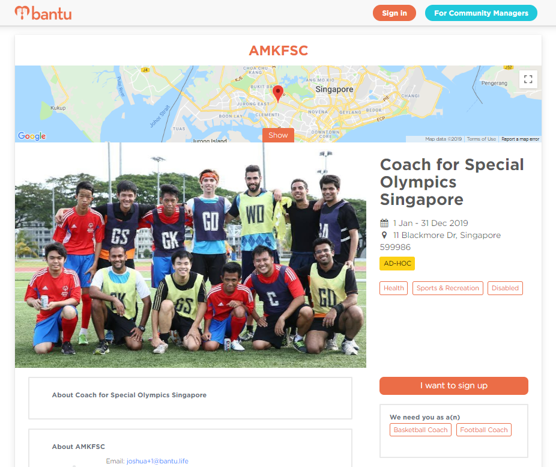Click the location marker icon beside the address
Image resolution: width=556 pixels, height=467 pixels.
384,235
